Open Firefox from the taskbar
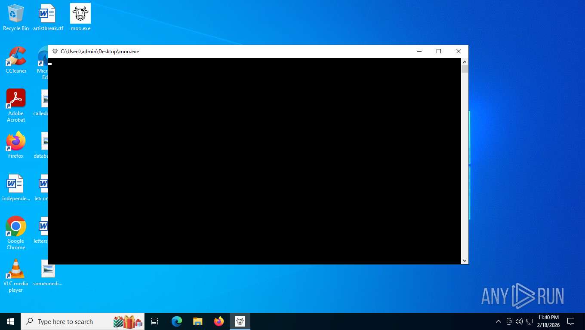This screenshot has width=585, height=330. point(219,321)
